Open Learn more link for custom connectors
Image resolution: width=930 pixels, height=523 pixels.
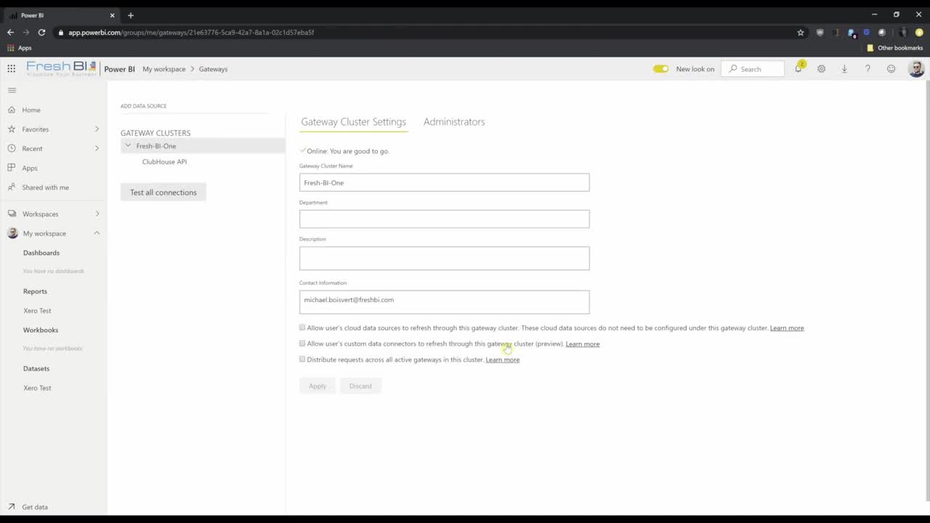(583, 344)
